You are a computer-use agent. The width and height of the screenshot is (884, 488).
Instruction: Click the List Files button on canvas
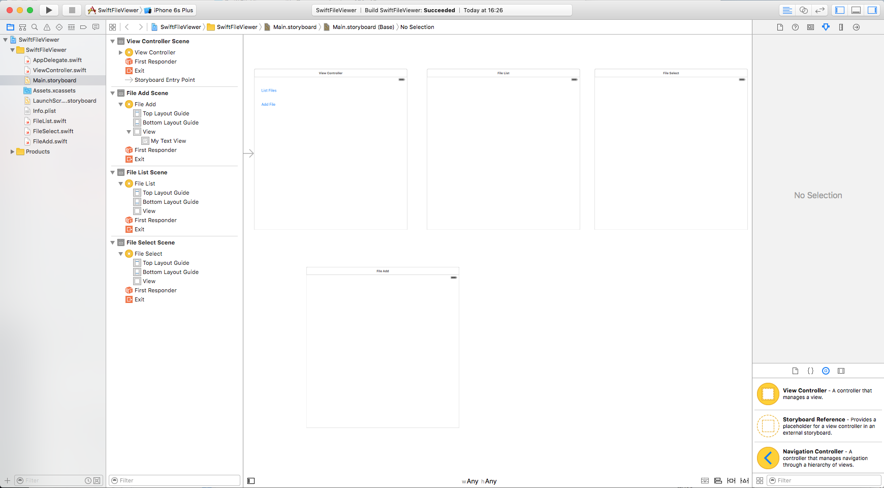click(x=269, y=90)
